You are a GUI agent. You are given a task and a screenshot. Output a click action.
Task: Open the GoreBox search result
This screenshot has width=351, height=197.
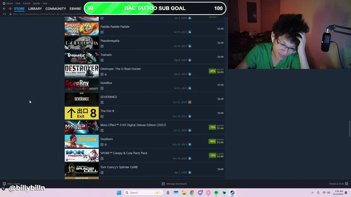[145, 85]
